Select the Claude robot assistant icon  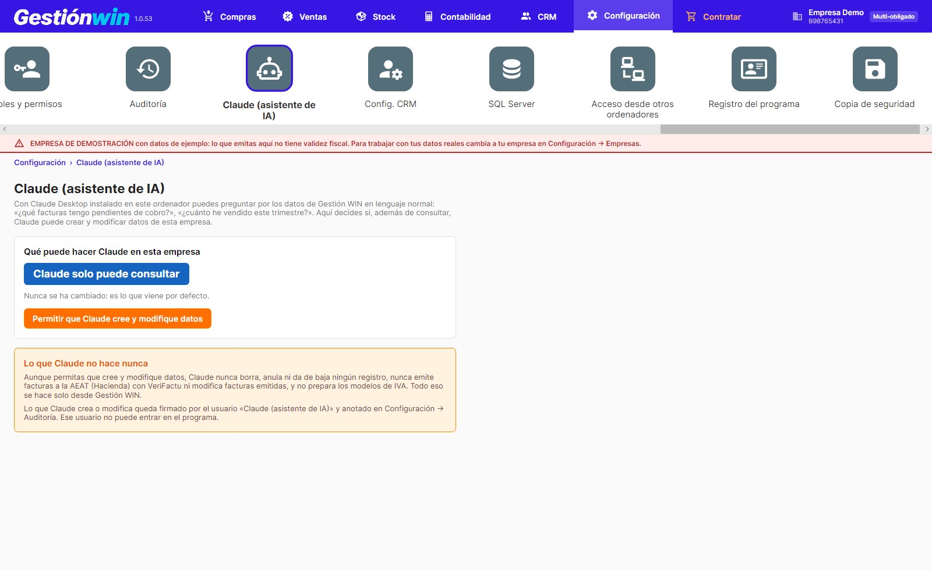(269, 69)
